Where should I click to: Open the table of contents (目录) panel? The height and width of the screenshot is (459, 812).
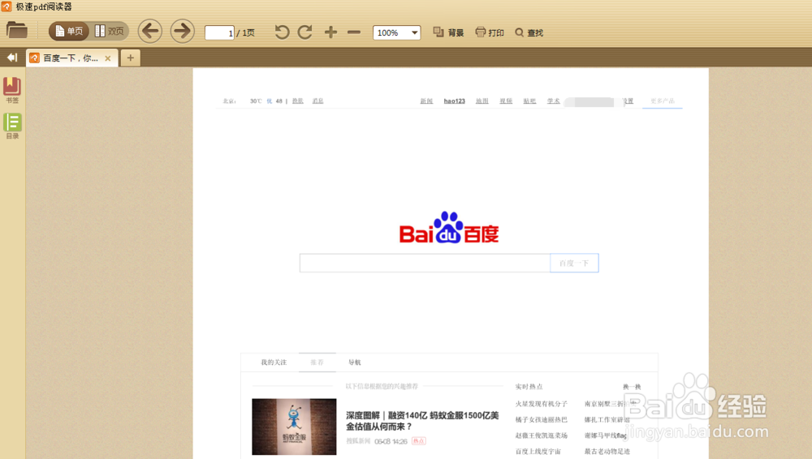(x=12, y=127)
